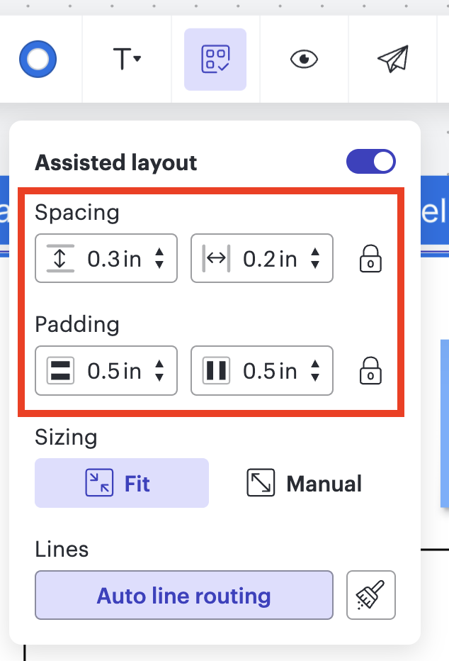449x661 pixels.
Task: Lock the Padding values using the padlock icon
Action: 370,370
